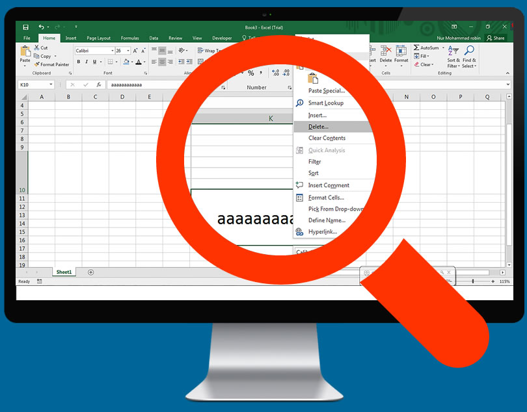Click the Undo arrow icon

tap(42, 27)
